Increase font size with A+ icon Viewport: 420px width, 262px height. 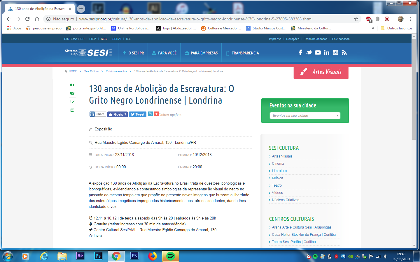click(x=72, y=85)
